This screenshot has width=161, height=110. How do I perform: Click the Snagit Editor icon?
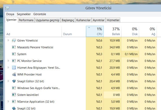coord(14,81)
